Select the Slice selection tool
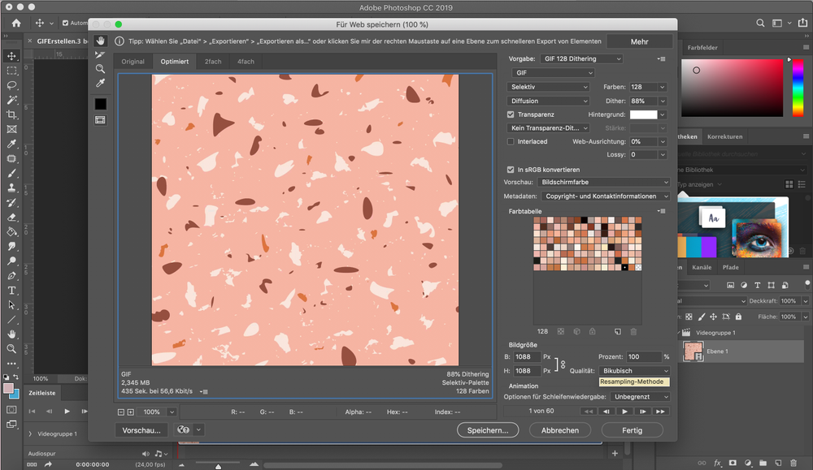Viewport: 813px width, 470px height. pos(99,55)
